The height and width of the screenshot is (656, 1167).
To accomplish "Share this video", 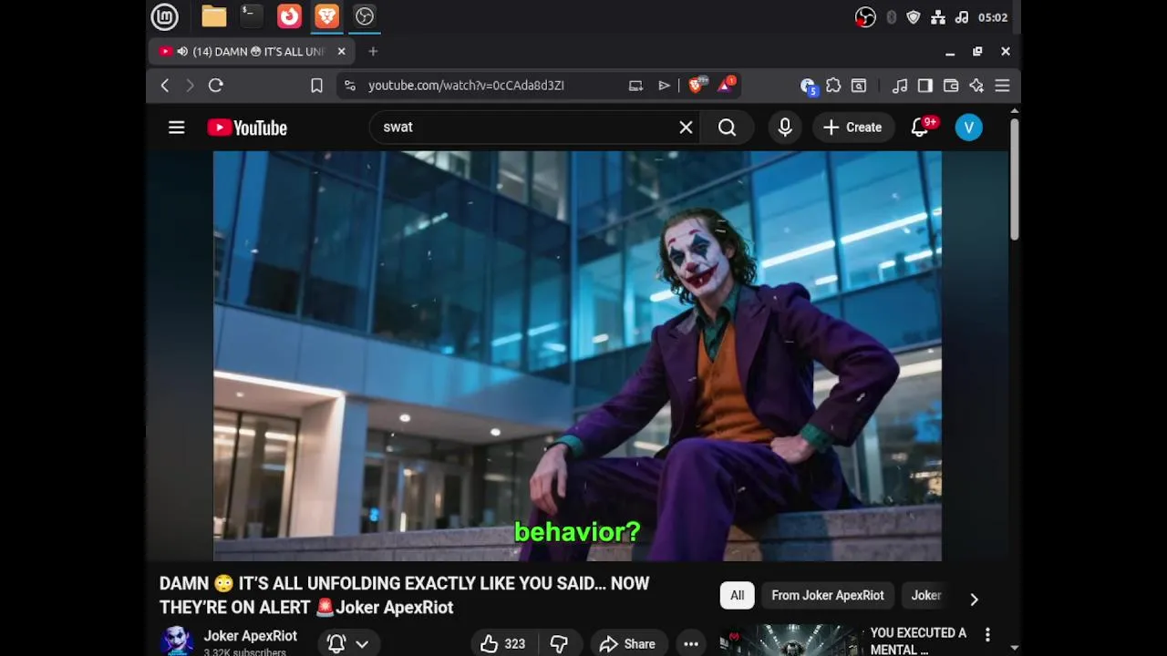I will click(627, 643).
